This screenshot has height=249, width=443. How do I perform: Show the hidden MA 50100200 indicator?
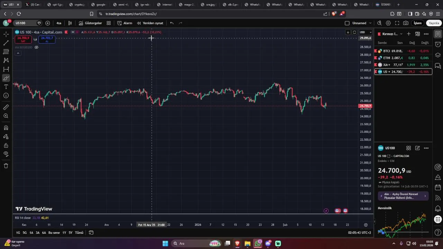coord(36,47)
